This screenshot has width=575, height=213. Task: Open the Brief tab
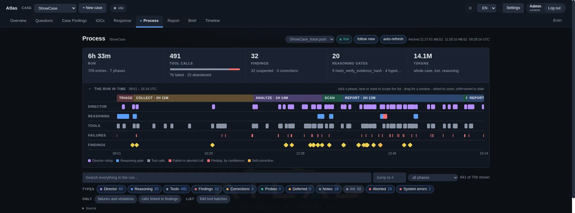(192, 20)
